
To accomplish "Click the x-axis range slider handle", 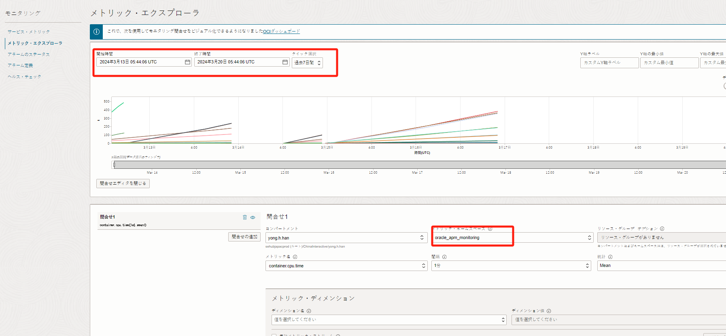I will coord(114,165).
